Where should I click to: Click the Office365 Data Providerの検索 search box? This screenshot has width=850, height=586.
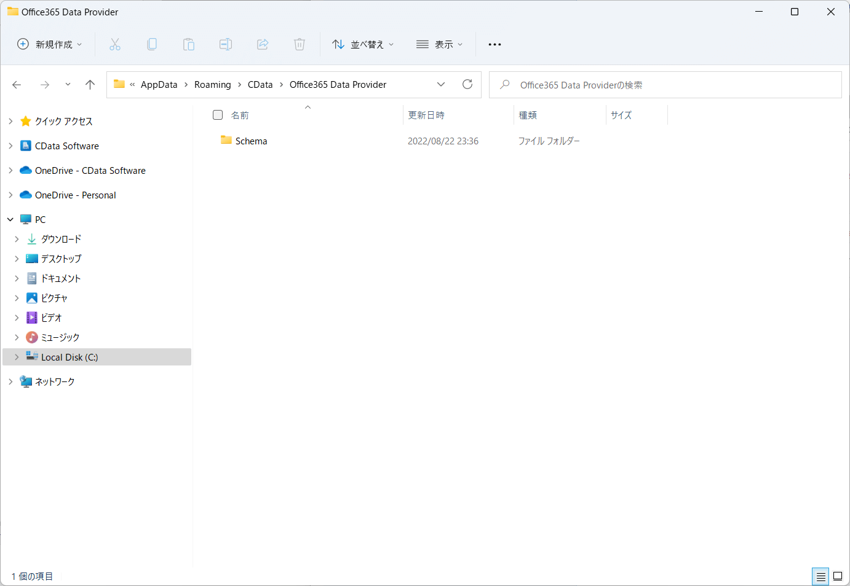point(665,85)
